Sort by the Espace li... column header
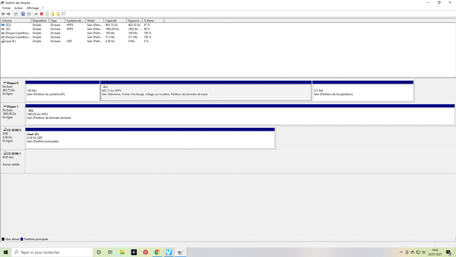Viewport: 456px width, 257px height. [x=135, y=21]
